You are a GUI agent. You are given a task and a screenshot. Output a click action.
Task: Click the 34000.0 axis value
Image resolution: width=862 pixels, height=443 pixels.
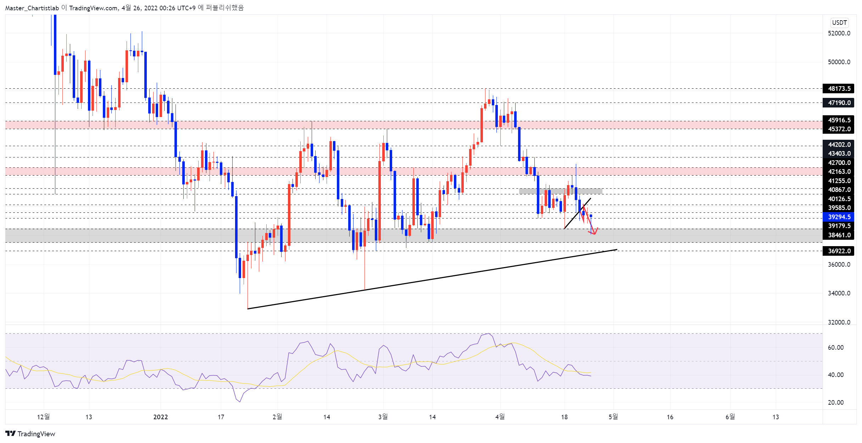(839, 293)
